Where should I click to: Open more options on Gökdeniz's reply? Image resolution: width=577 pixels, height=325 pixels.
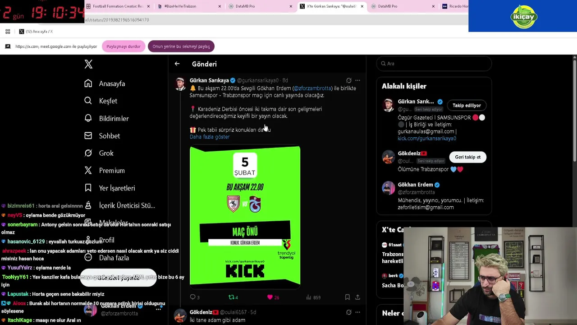point(357,312)
